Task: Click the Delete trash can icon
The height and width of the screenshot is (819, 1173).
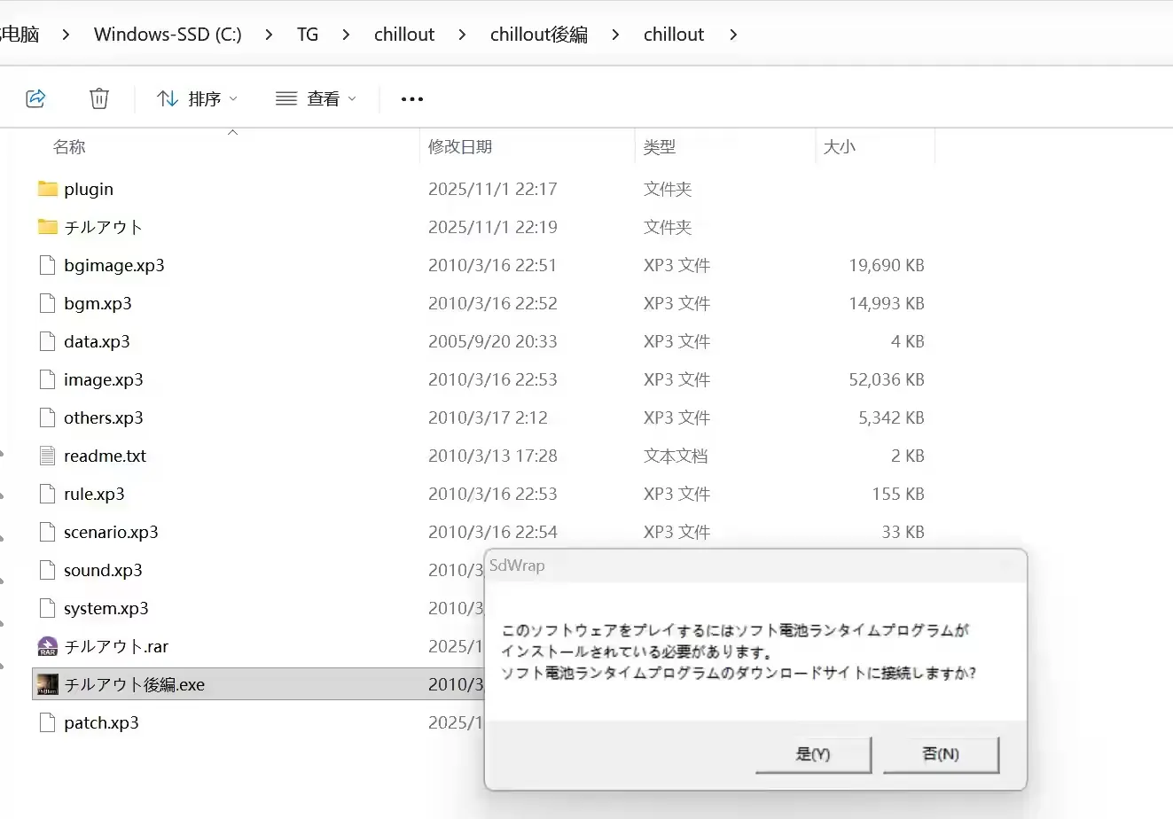Action: tap(99, 98)
